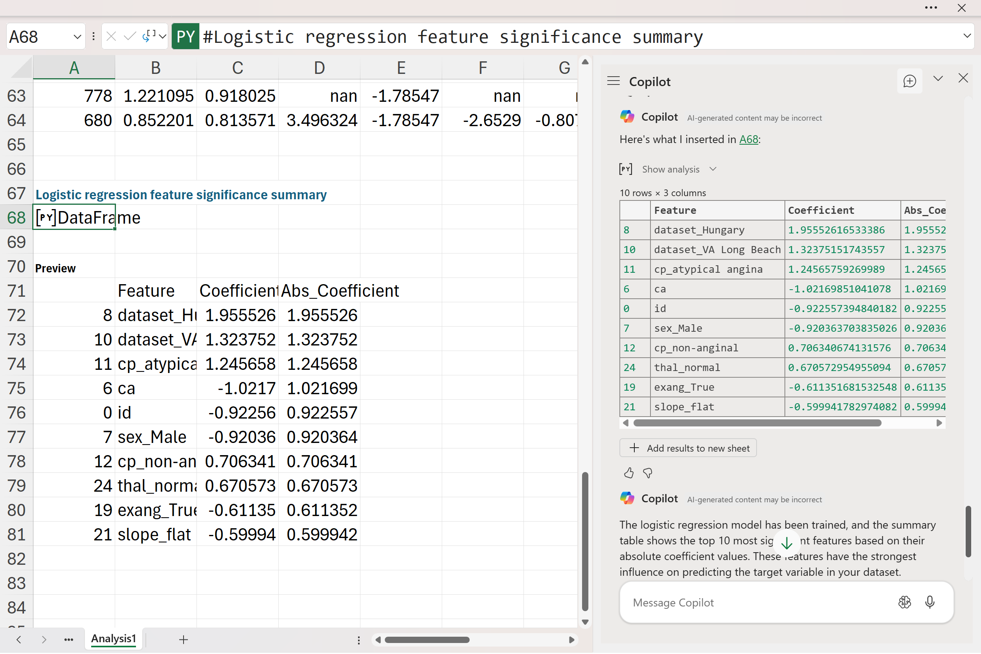Viewport: 981px width, 654px height.
Task: Click Add results to new sheet
Action: [688, 448]
